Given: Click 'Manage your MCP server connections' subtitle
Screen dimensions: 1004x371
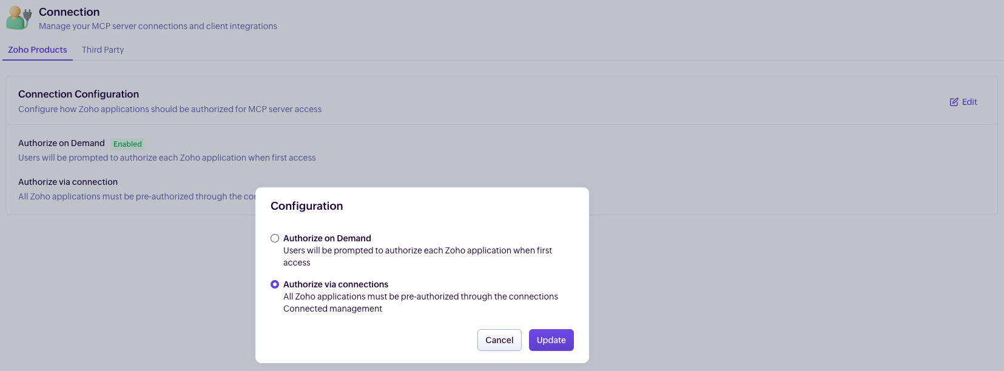Looking at the screenshot, I should (x=158, y=26).
